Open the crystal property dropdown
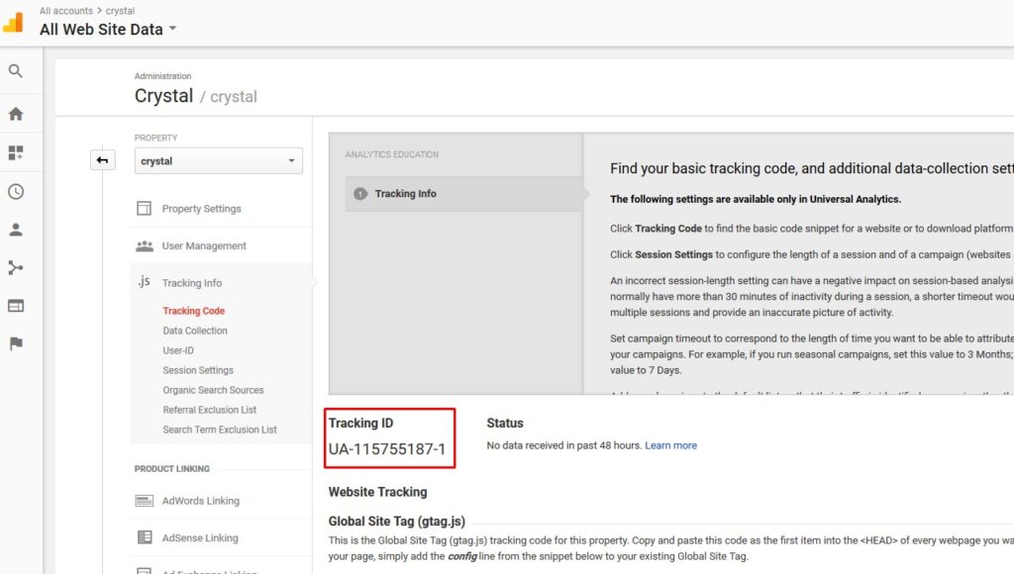This screenshot has width=1014, height=574. (219, 161)
